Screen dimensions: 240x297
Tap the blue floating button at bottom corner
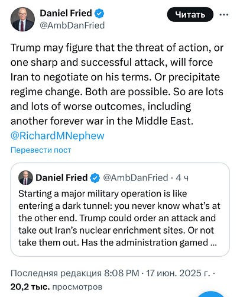[212, 294]
